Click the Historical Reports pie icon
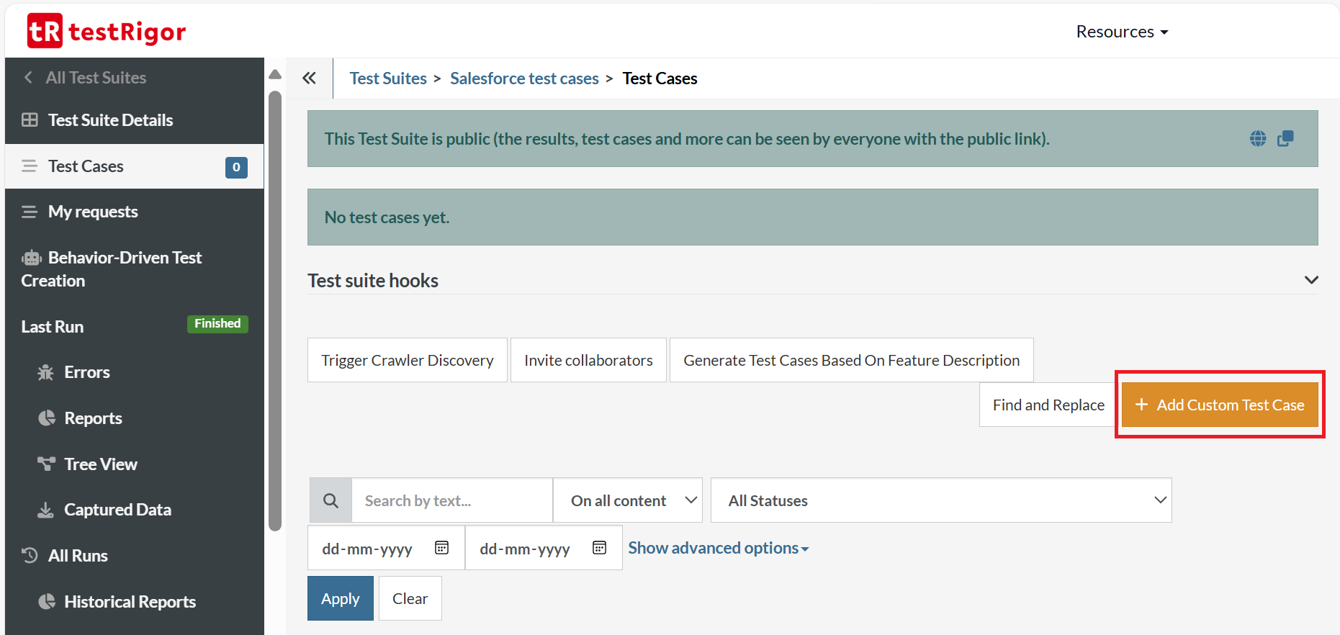Screen dimensions: 1340x635 tap(47, 601)
